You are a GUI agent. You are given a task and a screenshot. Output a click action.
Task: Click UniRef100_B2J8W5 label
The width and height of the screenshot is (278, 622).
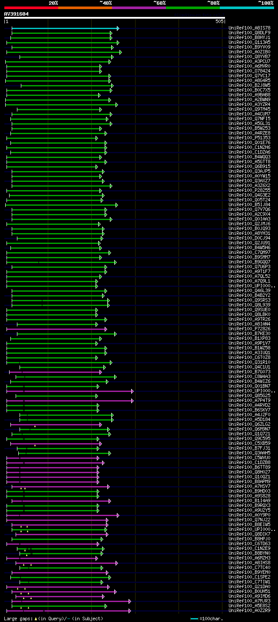pos(249,86)
